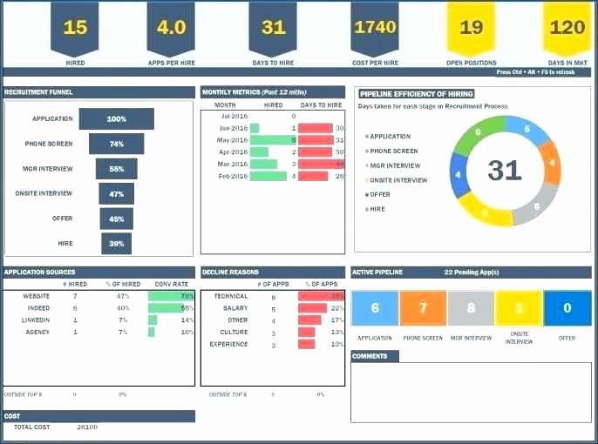Click the Indeed source row label
Image resolution: width=598 pixels, height=444 pixels.
[38, 308]
